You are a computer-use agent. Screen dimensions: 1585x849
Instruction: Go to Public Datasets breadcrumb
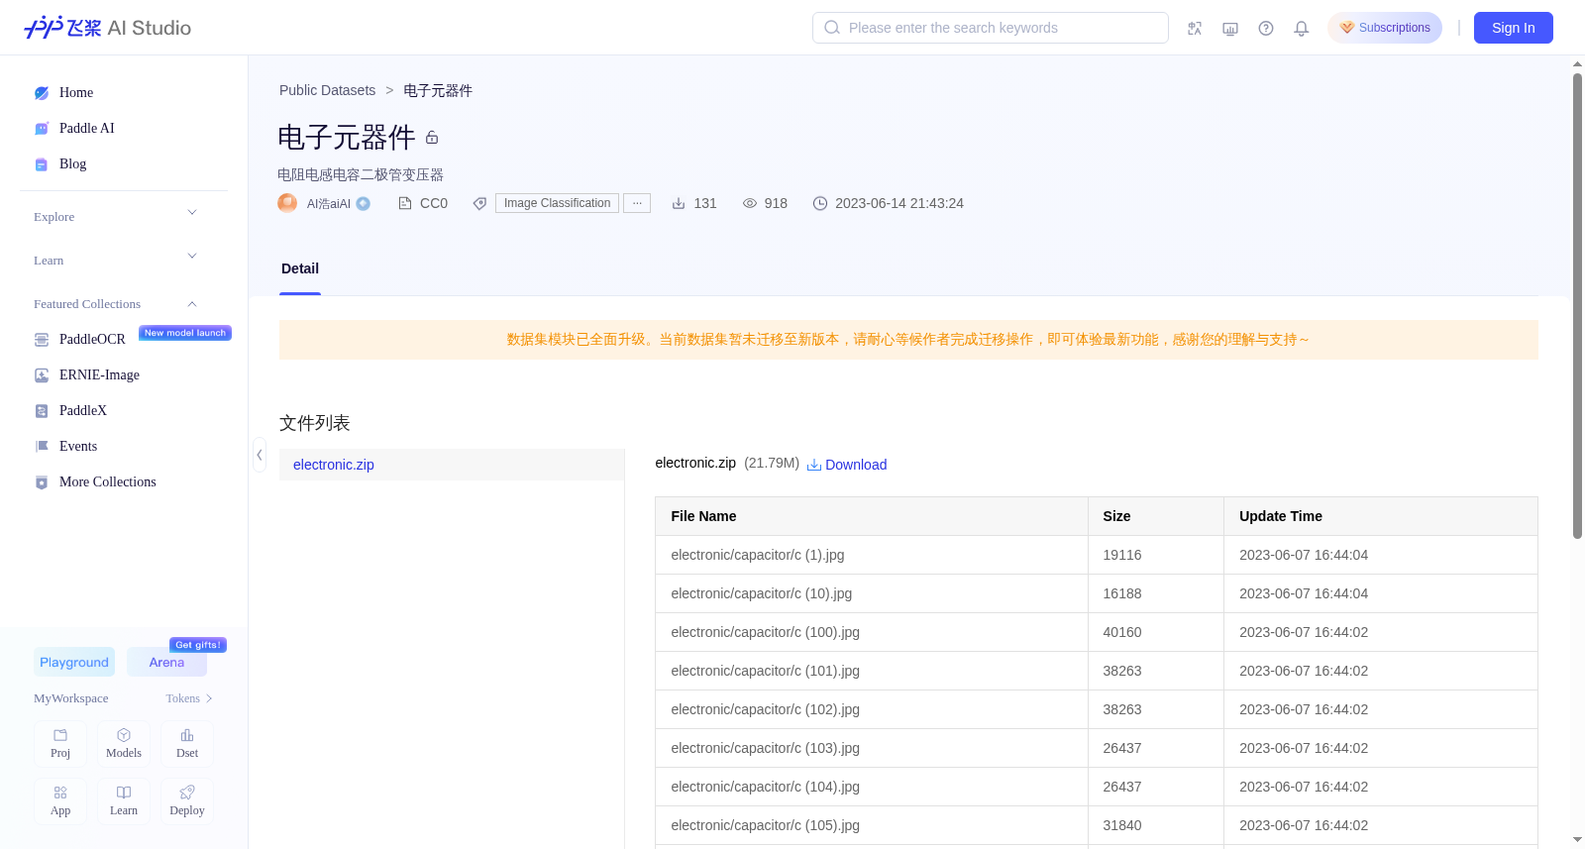(x=328, y=90)
